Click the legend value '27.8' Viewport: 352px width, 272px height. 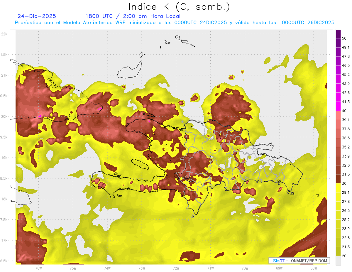346,202
